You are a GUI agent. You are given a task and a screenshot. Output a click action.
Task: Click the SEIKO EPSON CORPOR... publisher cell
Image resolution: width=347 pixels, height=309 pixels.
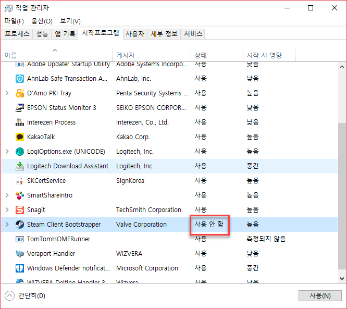pos(151,108)
